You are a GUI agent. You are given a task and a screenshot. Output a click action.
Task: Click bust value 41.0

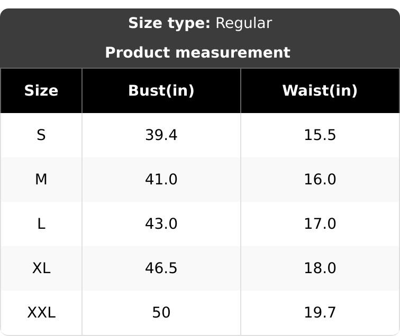[161, 180]
